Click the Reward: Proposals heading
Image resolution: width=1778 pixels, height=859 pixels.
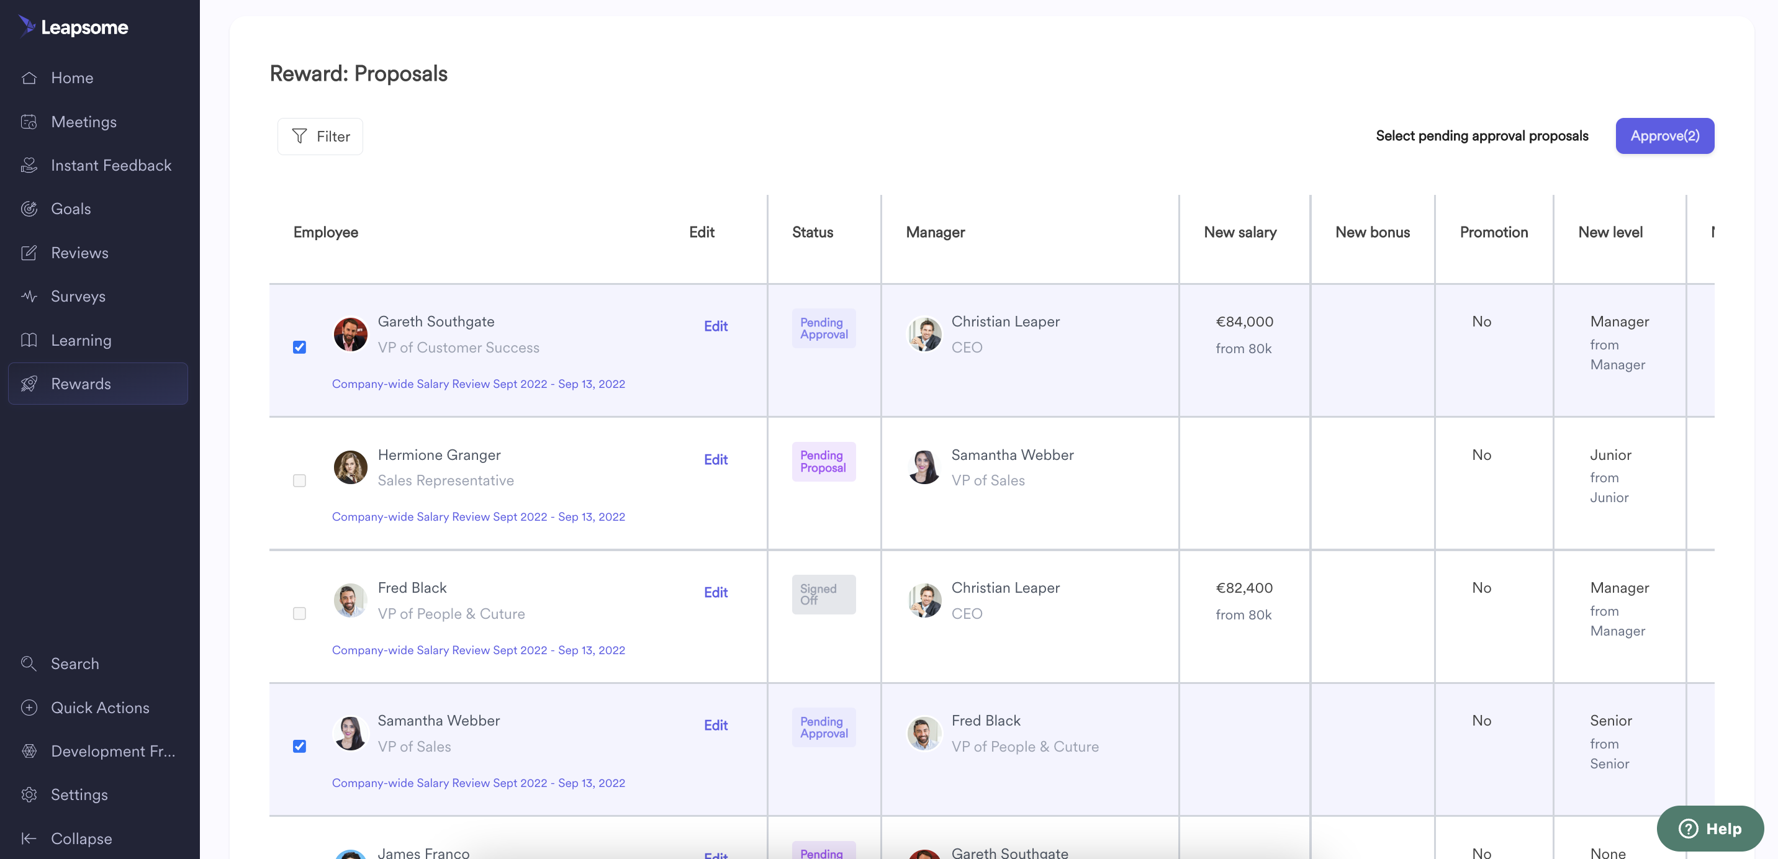358,74
